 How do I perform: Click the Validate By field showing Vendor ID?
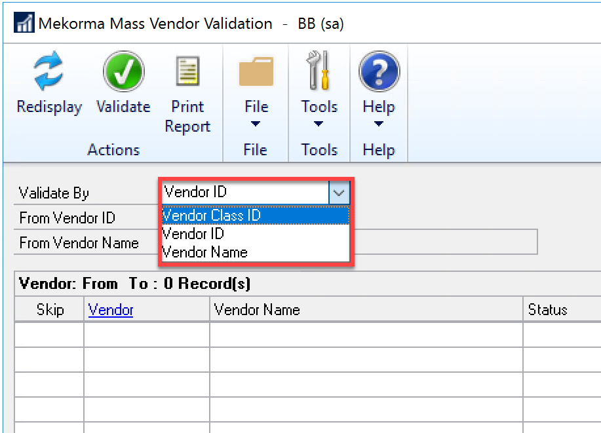(245, 193)
